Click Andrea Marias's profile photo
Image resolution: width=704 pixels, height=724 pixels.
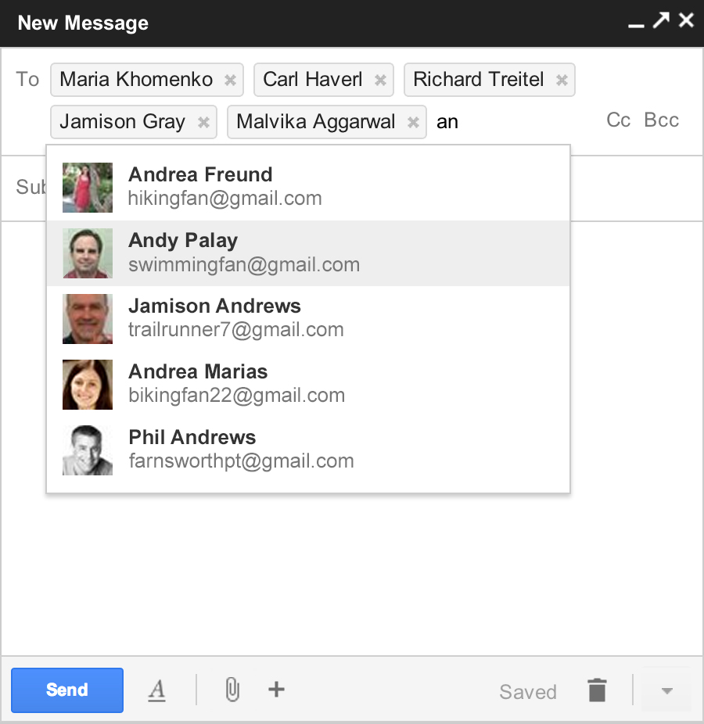(x=87, y=384)
